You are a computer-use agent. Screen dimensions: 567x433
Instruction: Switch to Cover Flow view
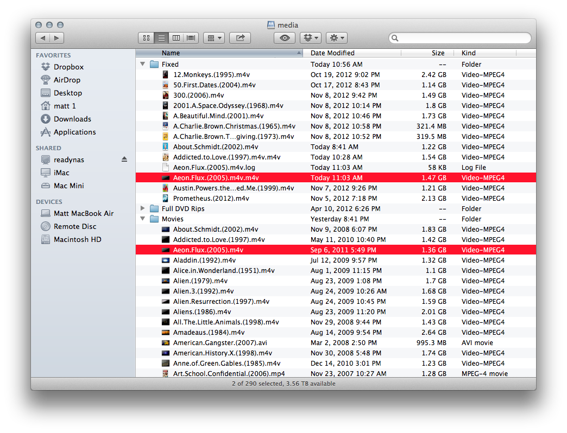tap(191, 38)
